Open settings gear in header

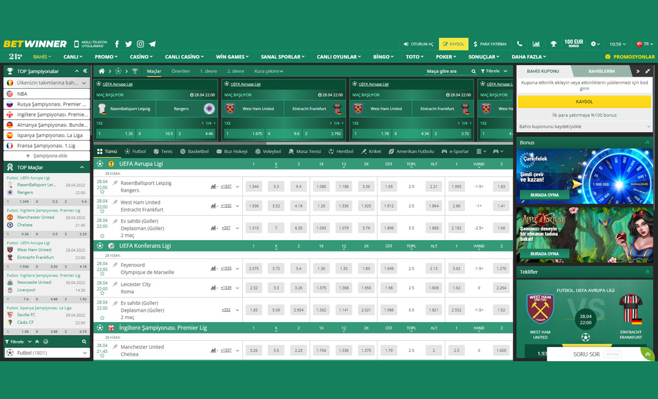(595, 44)
